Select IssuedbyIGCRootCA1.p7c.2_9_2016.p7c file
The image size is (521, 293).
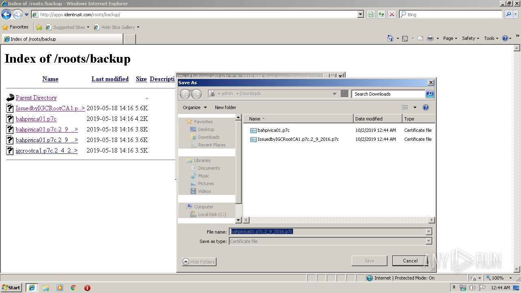298,139
